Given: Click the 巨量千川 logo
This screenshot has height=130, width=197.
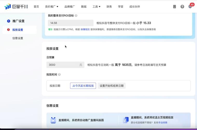Looking at the screenshot, I should 16,6.
